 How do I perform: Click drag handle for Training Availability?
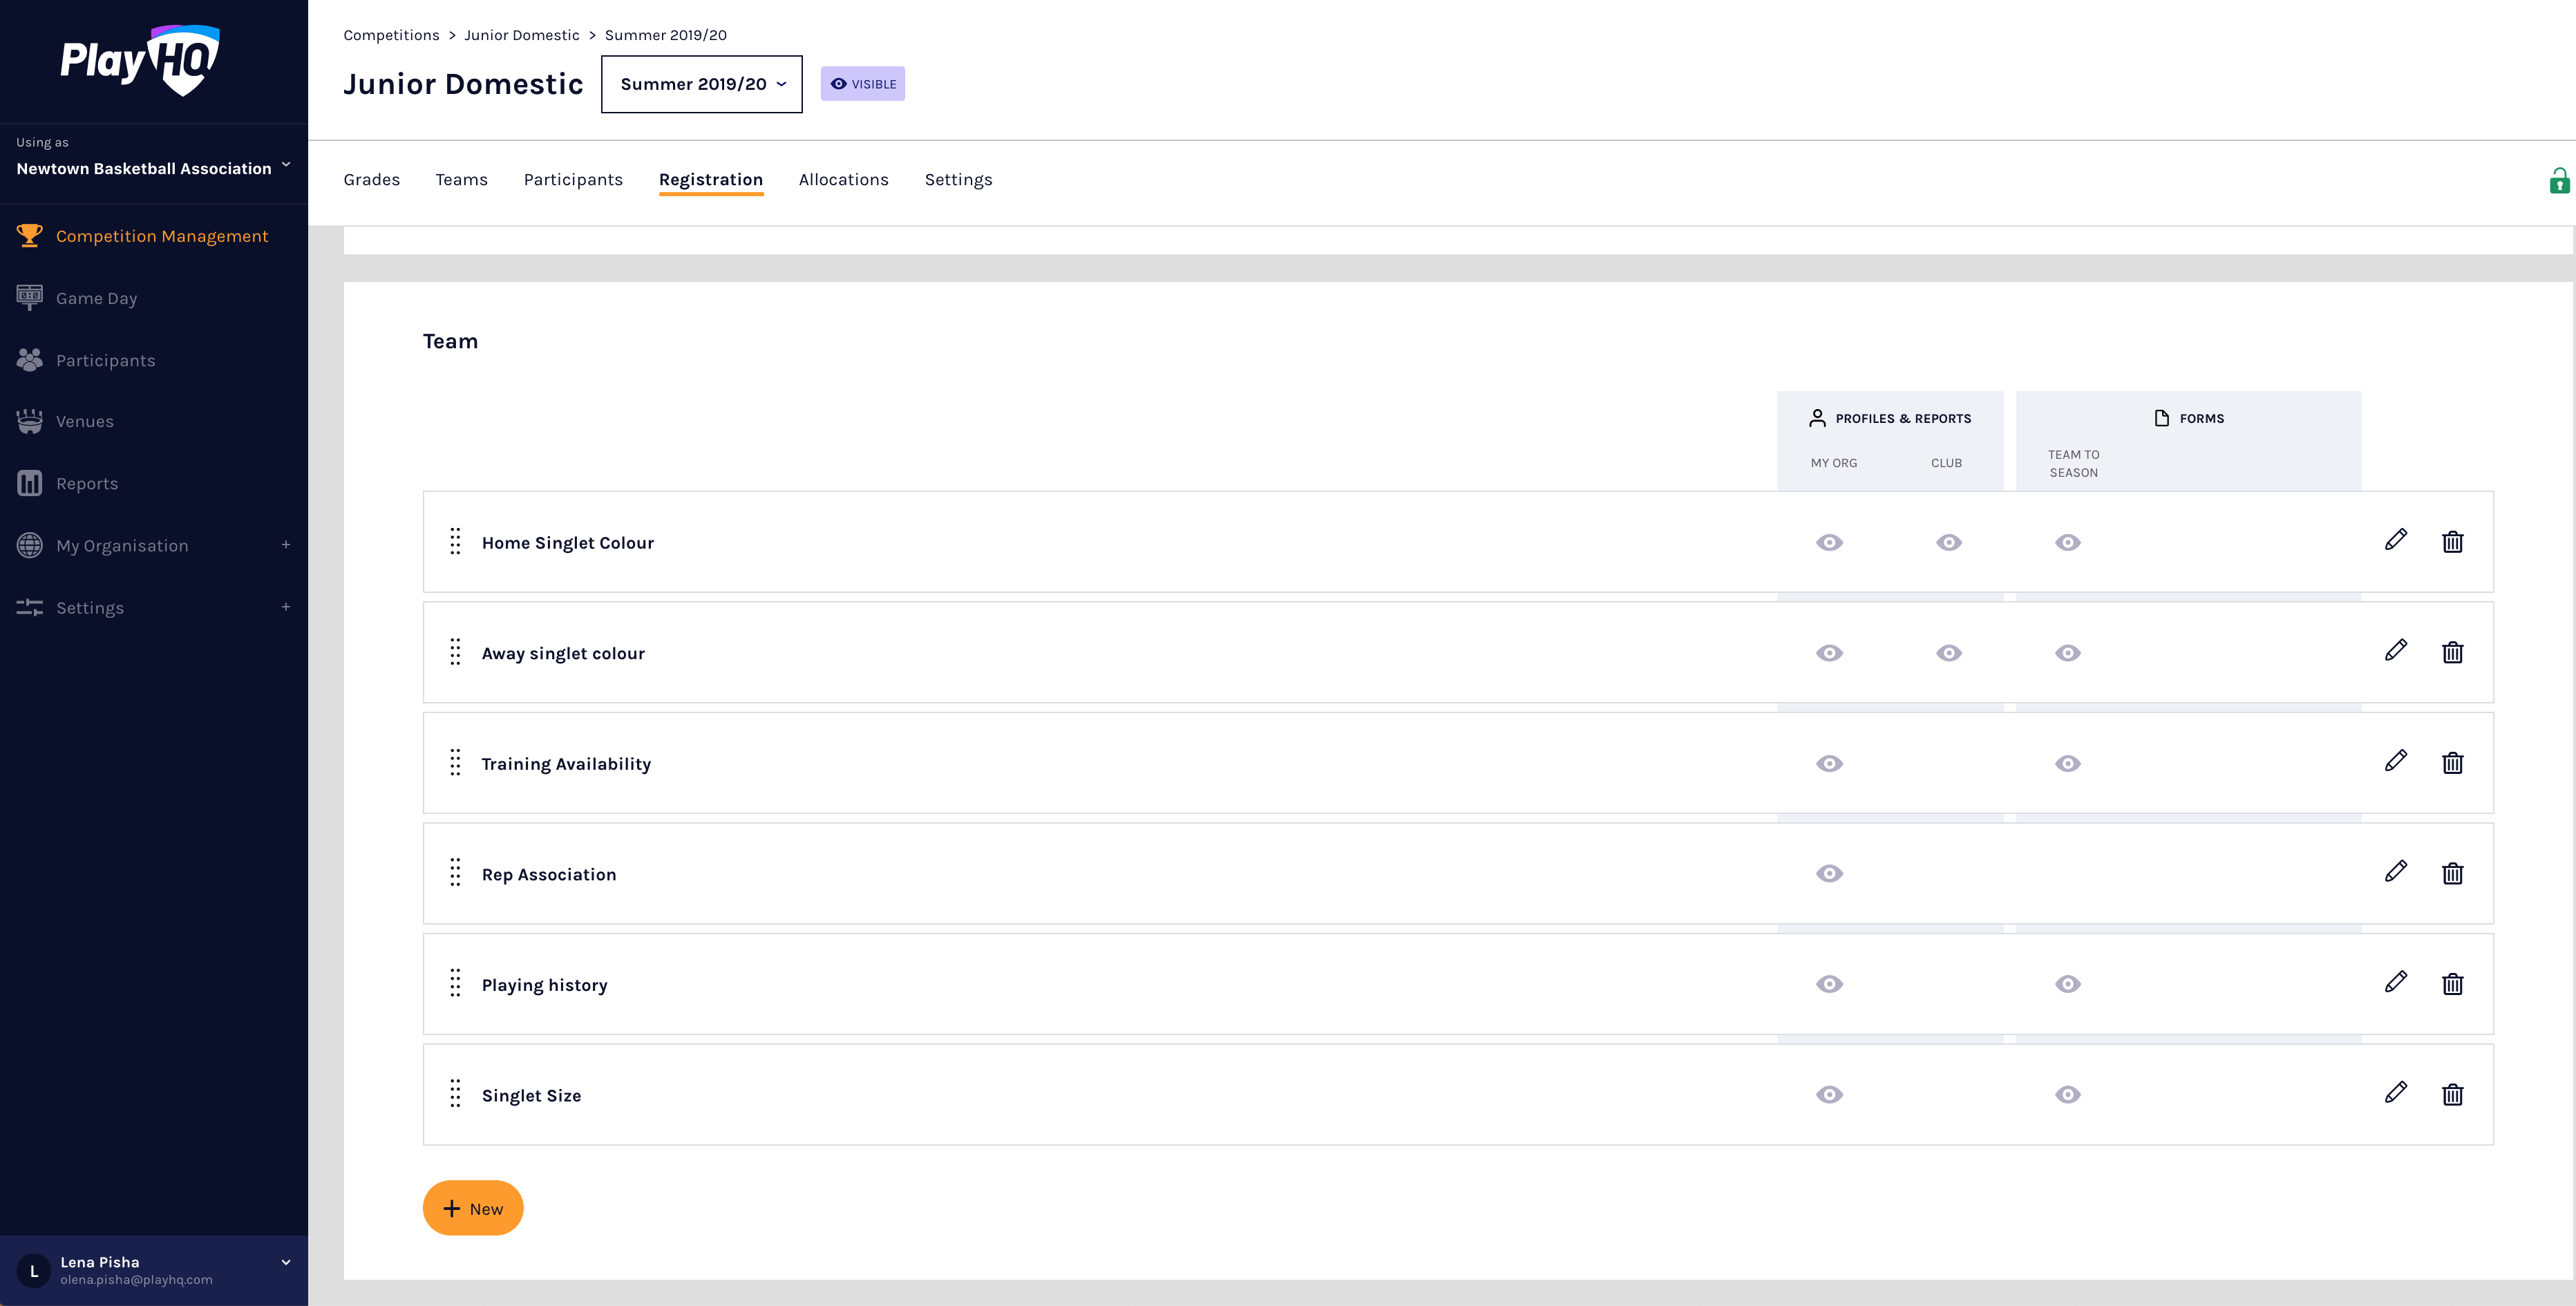pos(455,763)
